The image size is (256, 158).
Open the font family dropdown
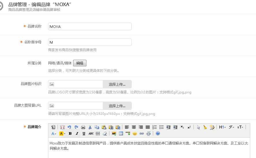pos(232,127)
